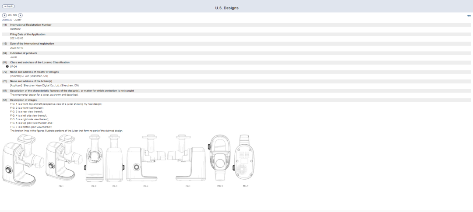The image size is (473, 212).
Task: Select the Filing Date of the Application heading
Action: (x=28, y=35)
